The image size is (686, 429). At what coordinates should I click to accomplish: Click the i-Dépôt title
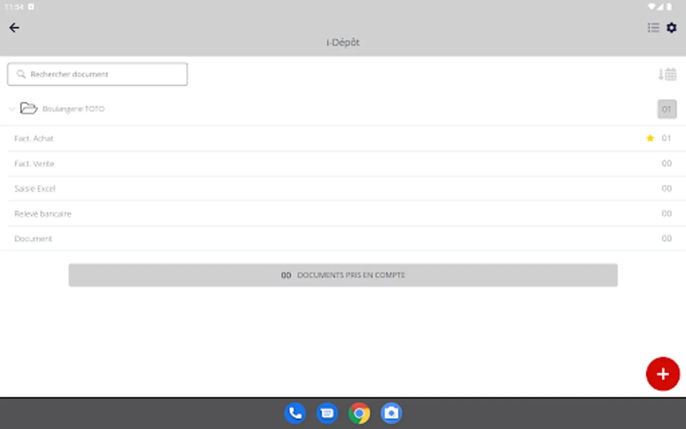(343, 42)
